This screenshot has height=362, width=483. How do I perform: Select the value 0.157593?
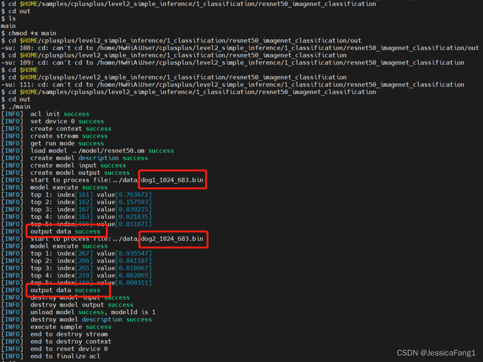coord(134,202)
